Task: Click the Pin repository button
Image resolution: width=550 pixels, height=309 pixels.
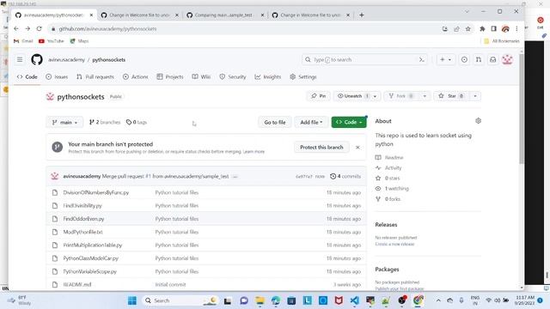Action: [319, 96]
